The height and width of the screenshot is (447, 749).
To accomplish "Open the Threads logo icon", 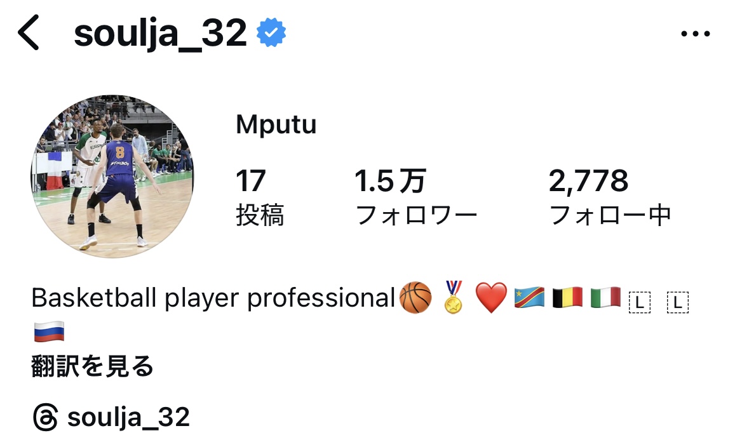I will [x=46, y=417].
